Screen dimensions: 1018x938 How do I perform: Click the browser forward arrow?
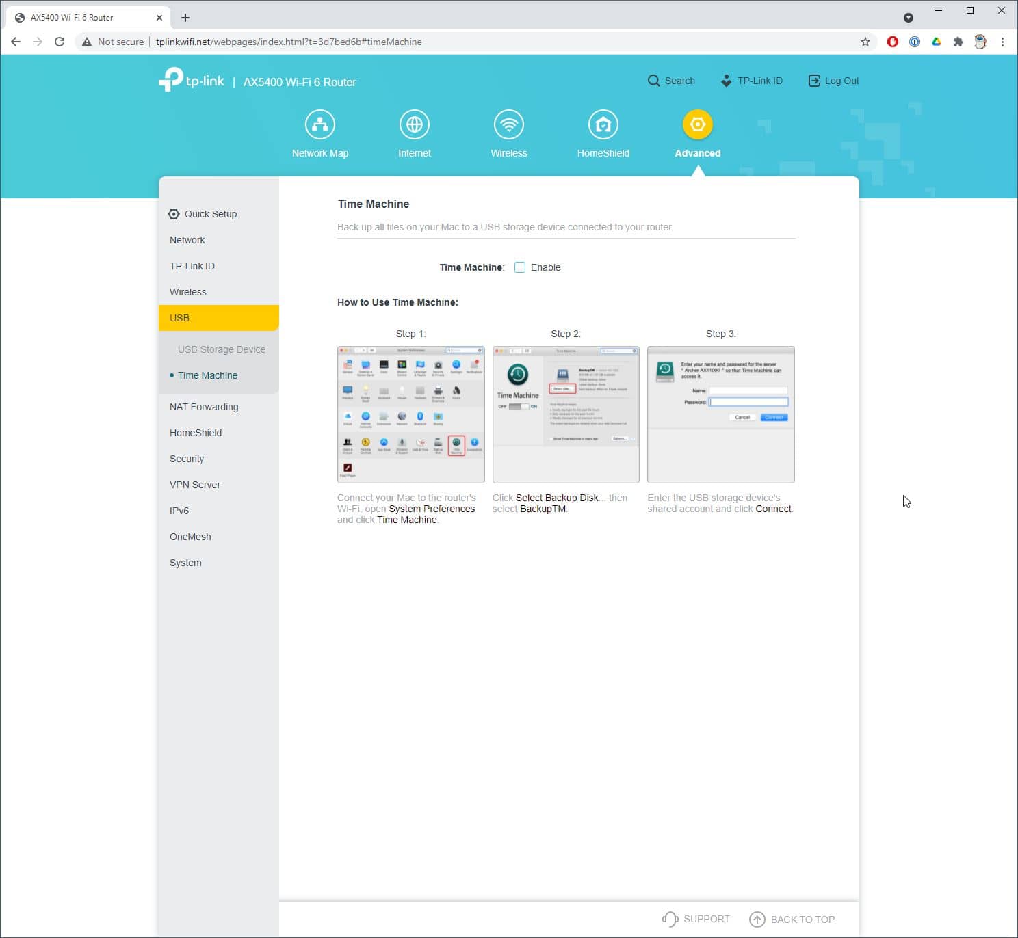pyautogui.click(x=38, y=42)
